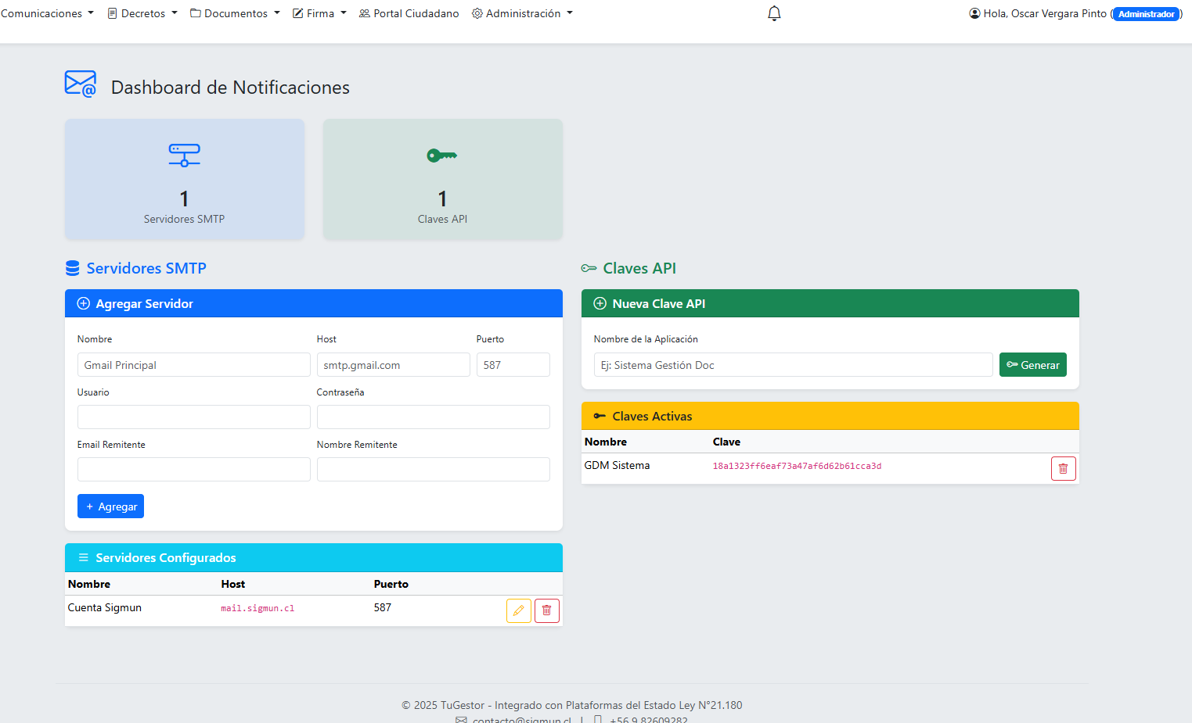Screen dimensions: 1192x723
Task: Open the Comunicaciones dropdown menu
Action: (x=47, y=13)
